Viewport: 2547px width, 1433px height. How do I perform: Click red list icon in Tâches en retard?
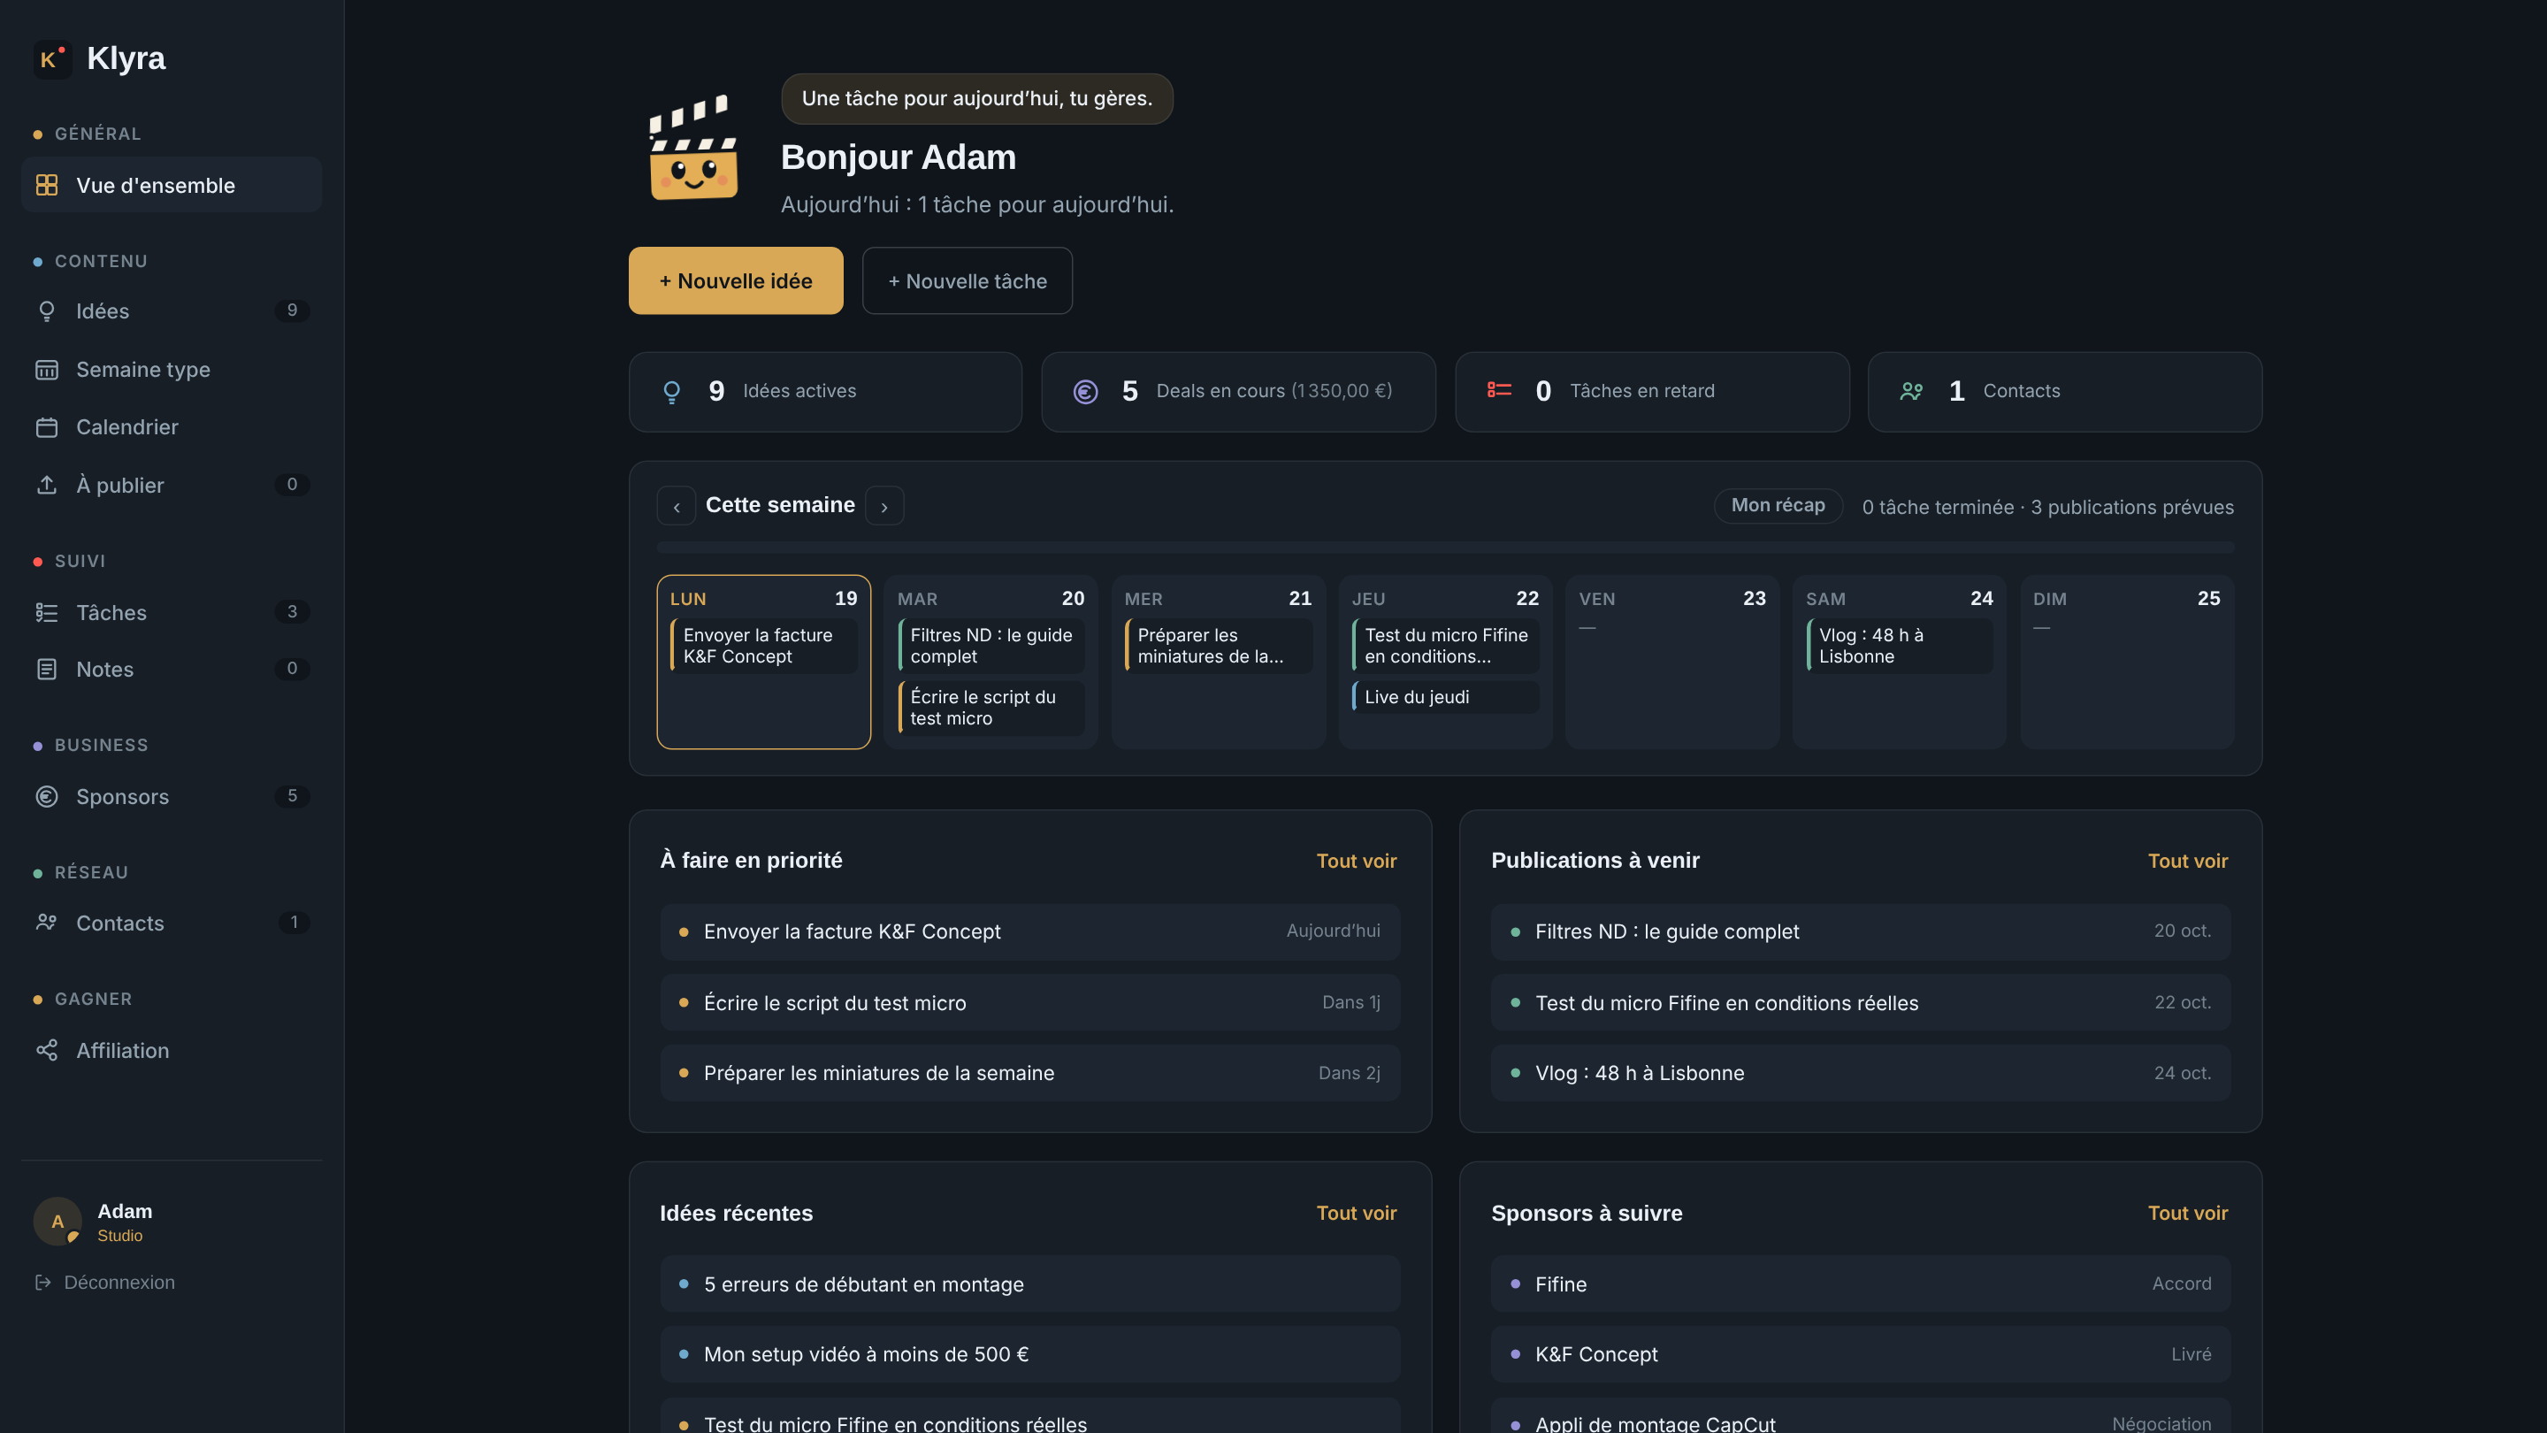tap(1499, 391)
